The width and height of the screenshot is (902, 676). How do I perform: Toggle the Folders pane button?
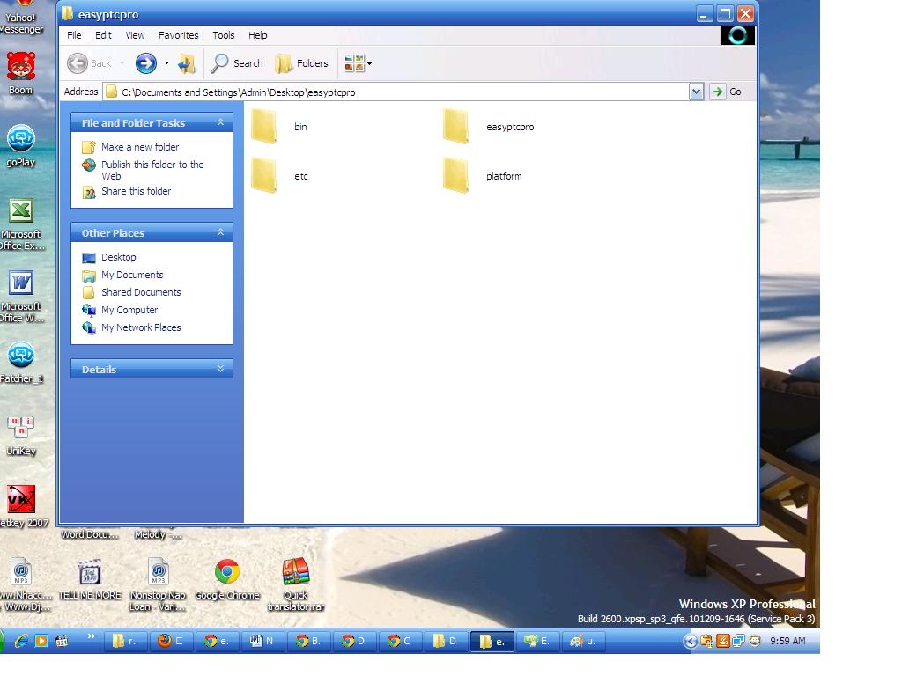[x=302, y=63]
